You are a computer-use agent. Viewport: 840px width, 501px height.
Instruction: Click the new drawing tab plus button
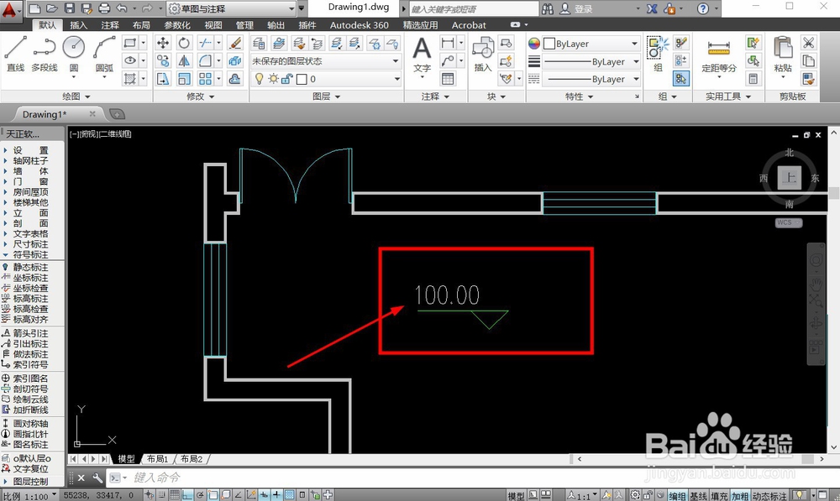coord(117,114)
